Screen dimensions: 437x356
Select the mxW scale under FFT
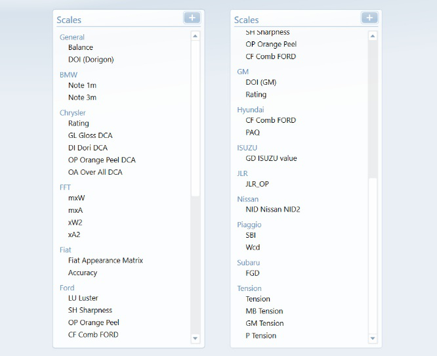76,198
